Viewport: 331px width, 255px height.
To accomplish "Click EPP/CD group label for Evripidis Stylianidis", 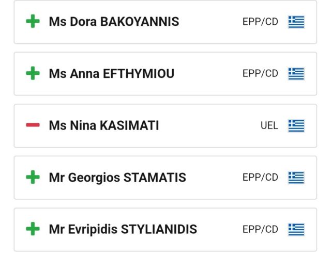I will (x=260, y=229).
